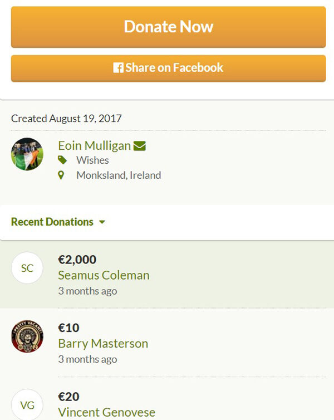Click the tag icon next to Wishes

tap(62, 160)
